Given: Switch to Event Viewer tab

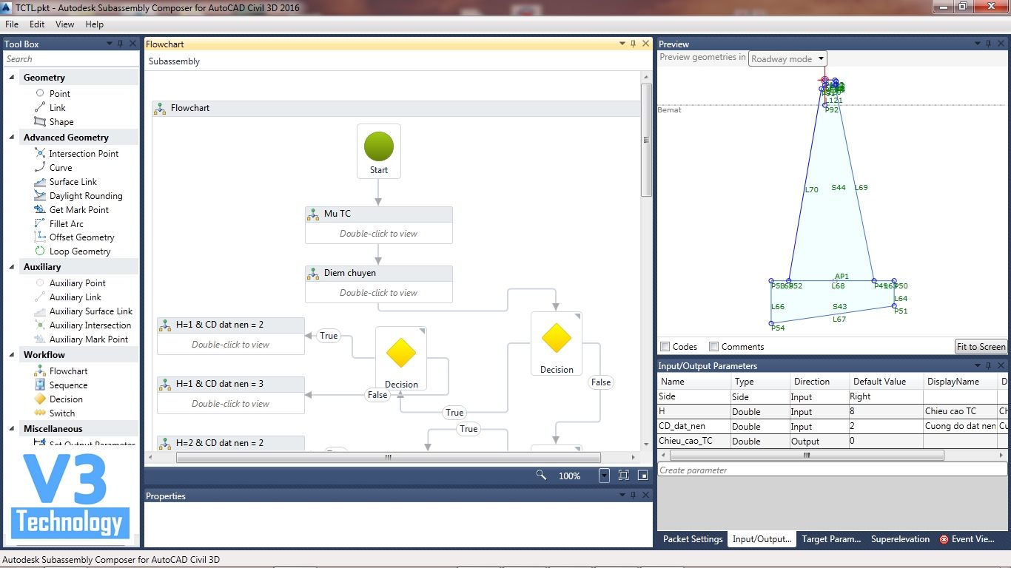Looking at the screenshot, I should [x=968, y=539].
